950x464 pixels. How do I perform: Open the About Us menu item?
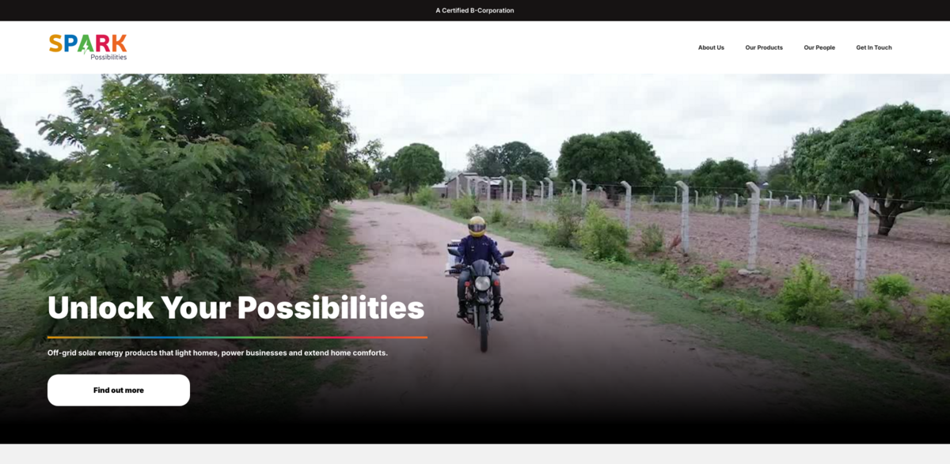711,47
